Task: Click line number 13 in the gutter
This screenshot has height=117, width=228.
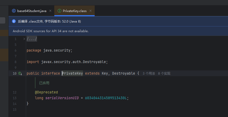Action: tap(14, 98)
